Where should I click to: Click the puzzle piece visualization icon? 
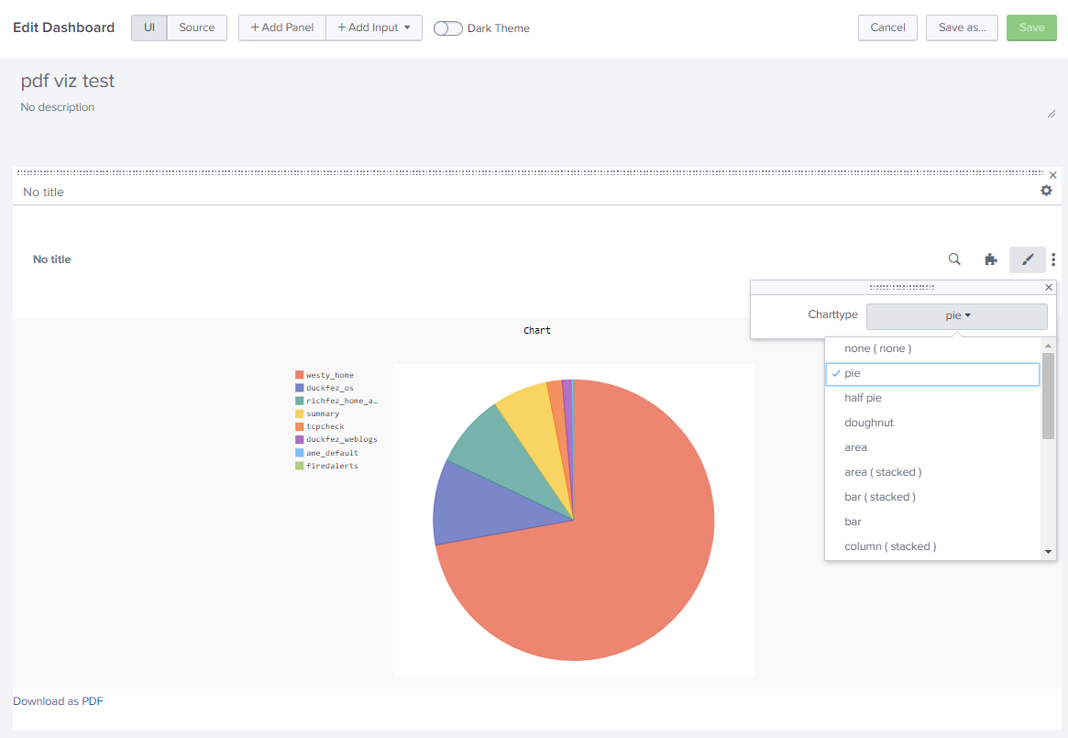click(991, 259)
